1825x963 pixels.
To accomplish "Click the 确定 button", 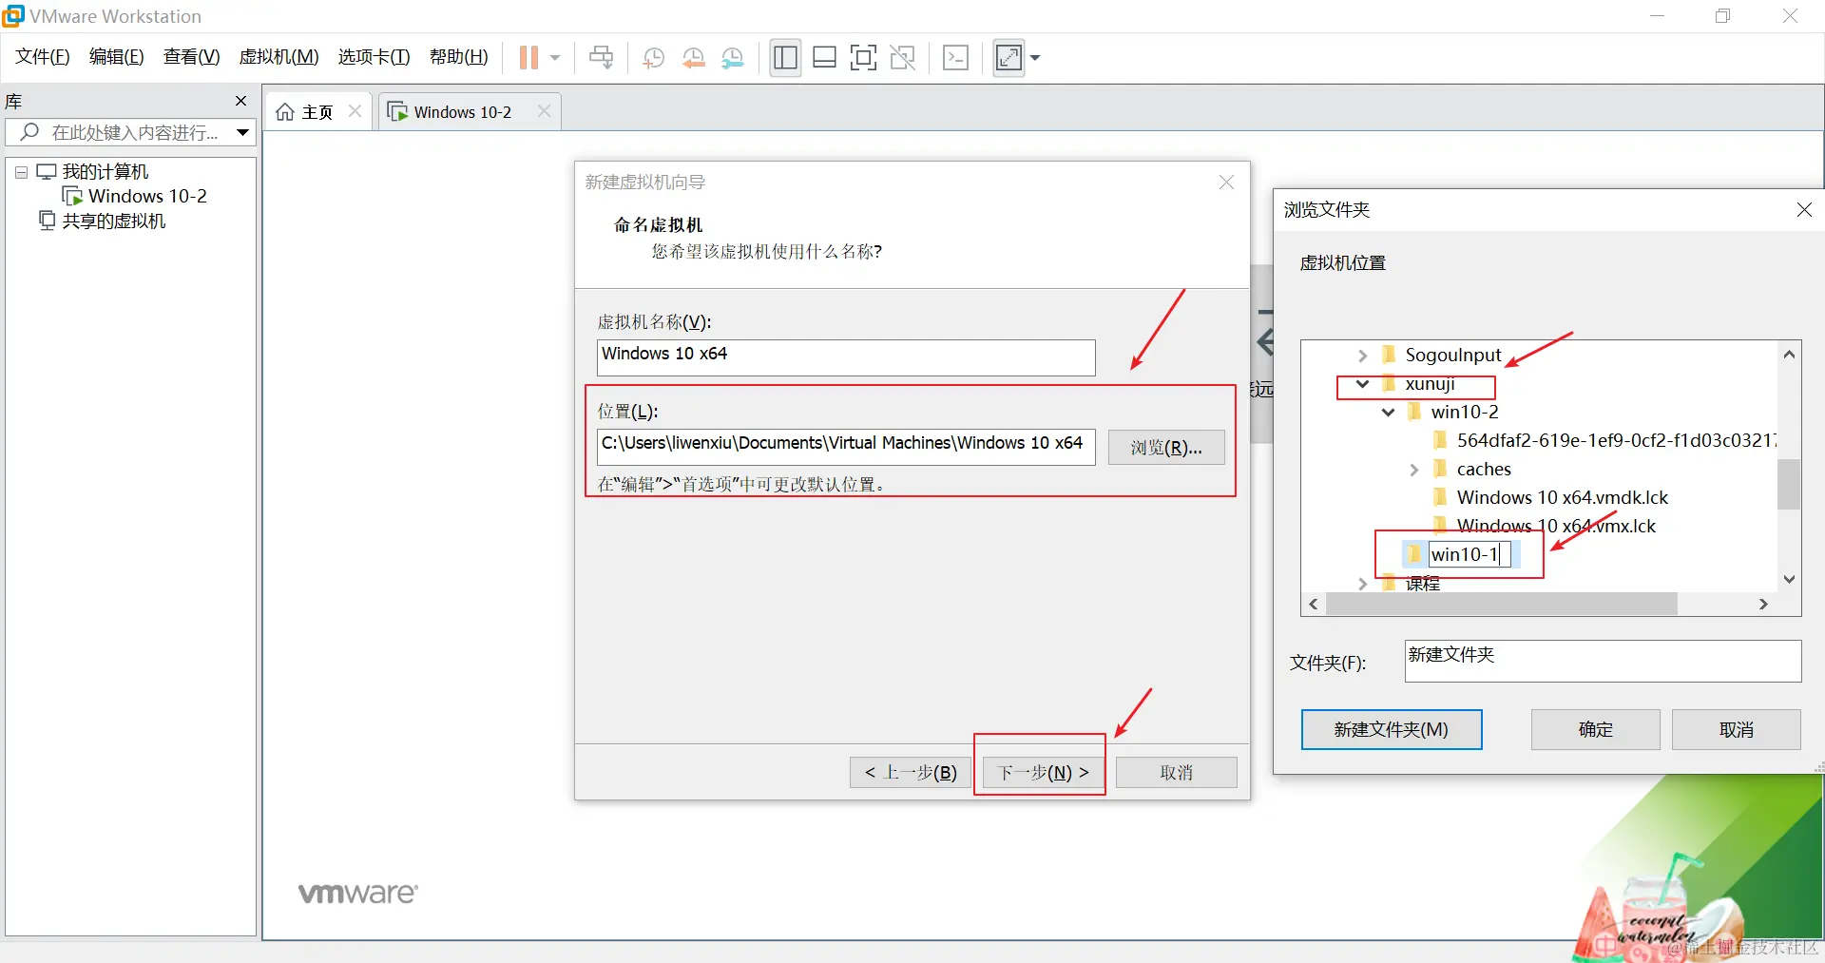I will (x=1595, y=729).
